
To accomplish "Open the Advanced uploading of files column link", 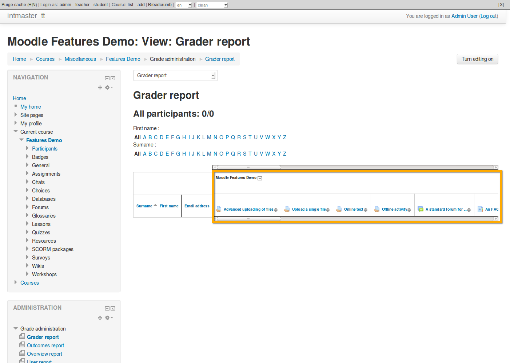I will pyautogui.click(x=248, y=209).
